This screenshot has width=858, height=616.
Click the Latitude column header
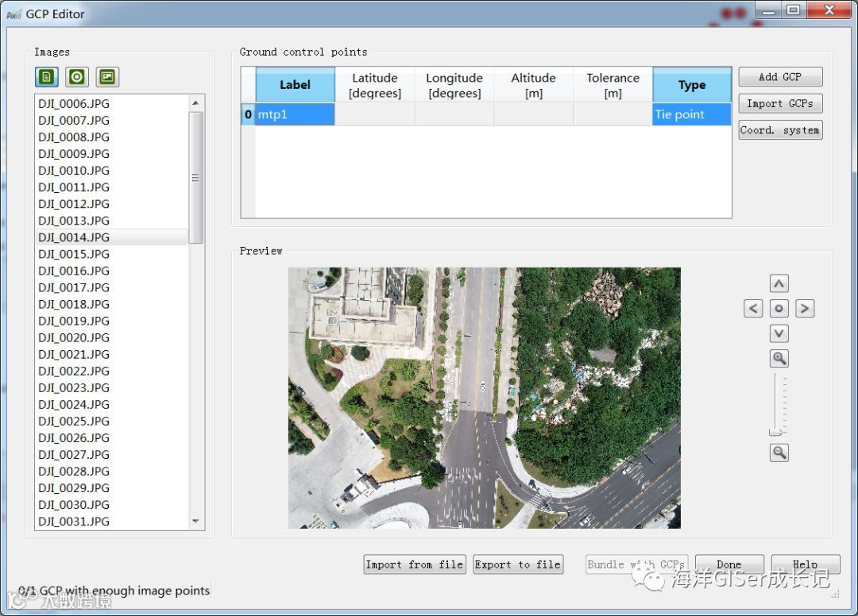coord(375,85)
